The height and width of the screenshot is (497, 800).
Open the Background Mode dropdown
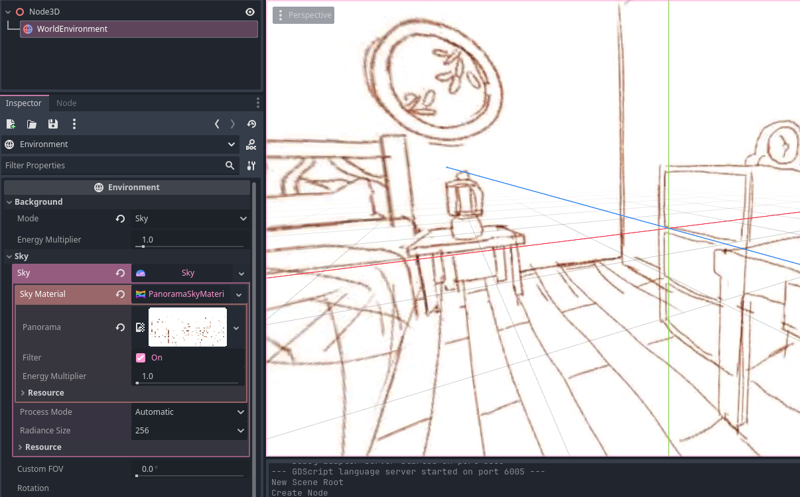[x=191, y=219]
